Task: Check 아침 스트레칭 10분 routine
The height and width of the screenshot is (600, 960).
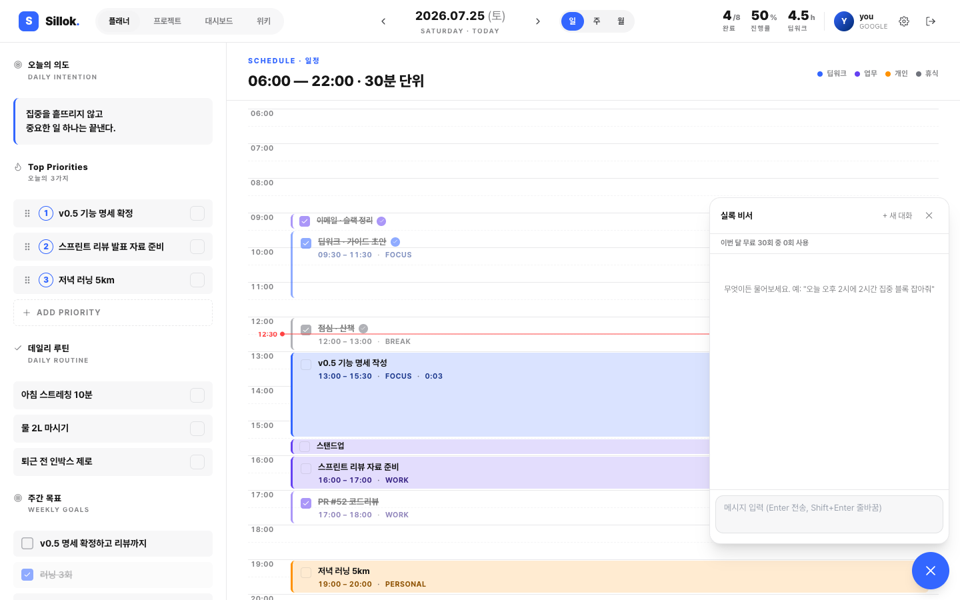Action: tap(197, 395)
